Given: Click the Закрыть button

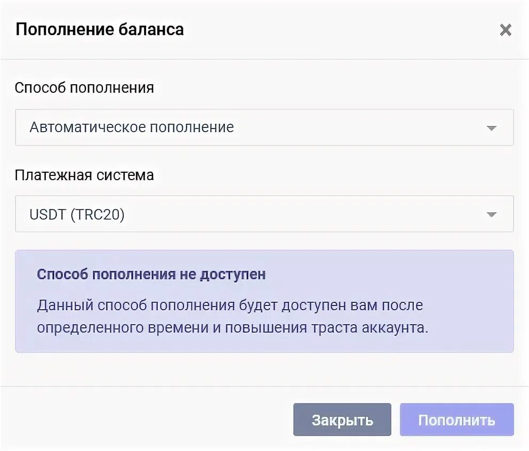Looking at the screenshot, I should tap(342, 420).
